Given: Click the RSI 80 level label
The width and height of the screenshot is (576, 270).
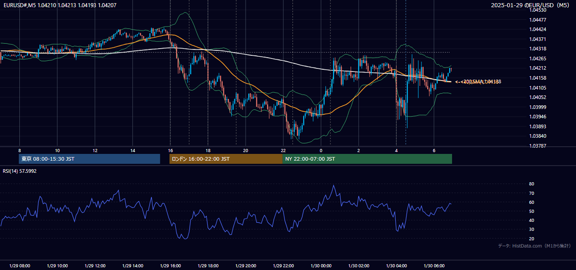Looking at the screenshot, I should 531,184.
